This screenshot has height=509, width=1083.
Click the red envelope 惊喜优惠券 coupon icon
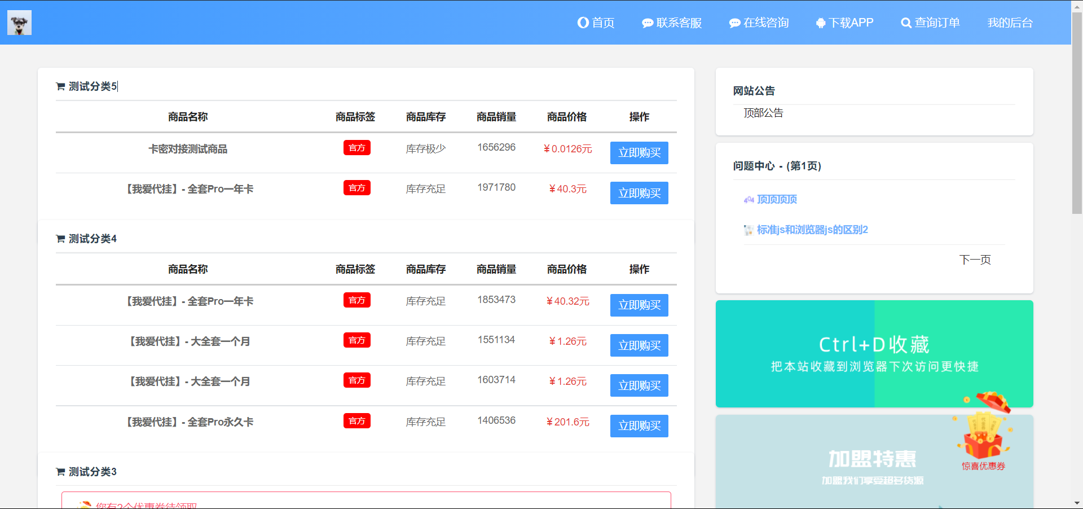984,435
